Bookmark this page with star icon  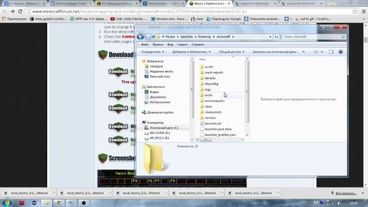tap(355, 11)
